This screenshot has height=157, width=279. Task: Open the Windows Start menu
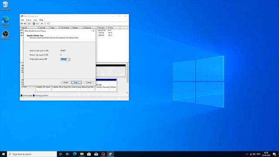[3, 154]
